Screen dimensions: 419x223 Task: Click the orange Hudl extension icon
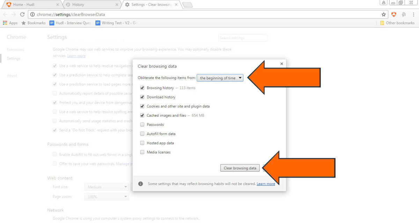pyautogui.click(x=394, y=15)
